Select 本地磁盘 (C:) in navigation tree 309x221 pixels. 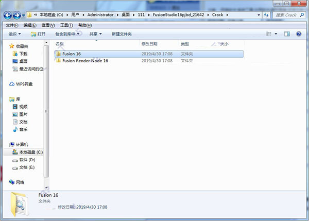[28, 152]
